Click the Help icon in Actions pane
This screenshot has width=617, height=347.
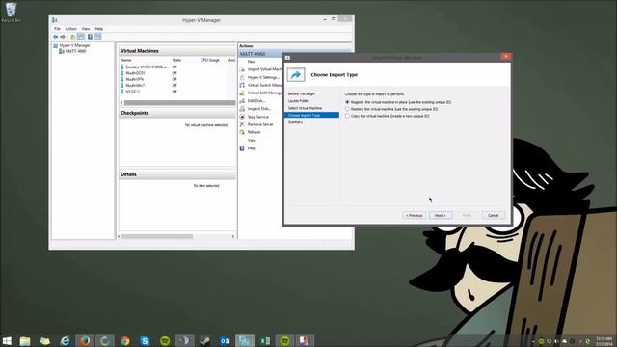click(242, 148)
